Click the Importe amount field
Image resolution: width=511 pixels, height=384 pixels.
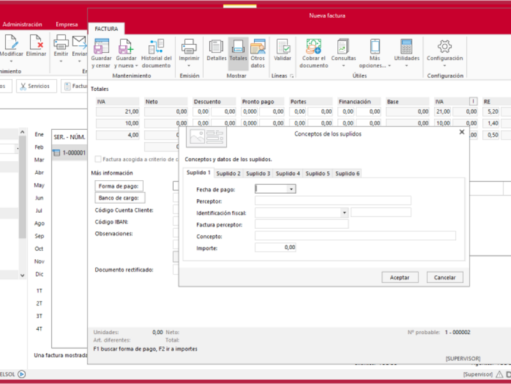(275, 247)
